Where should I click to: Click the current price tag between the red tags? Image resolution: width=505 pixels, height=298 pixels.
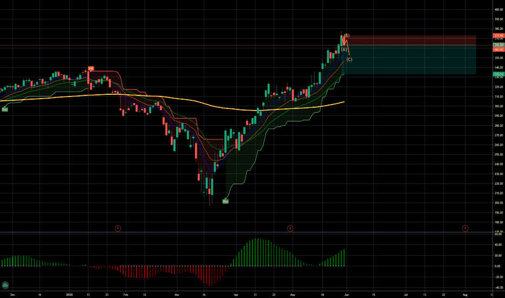pos(499,45)
